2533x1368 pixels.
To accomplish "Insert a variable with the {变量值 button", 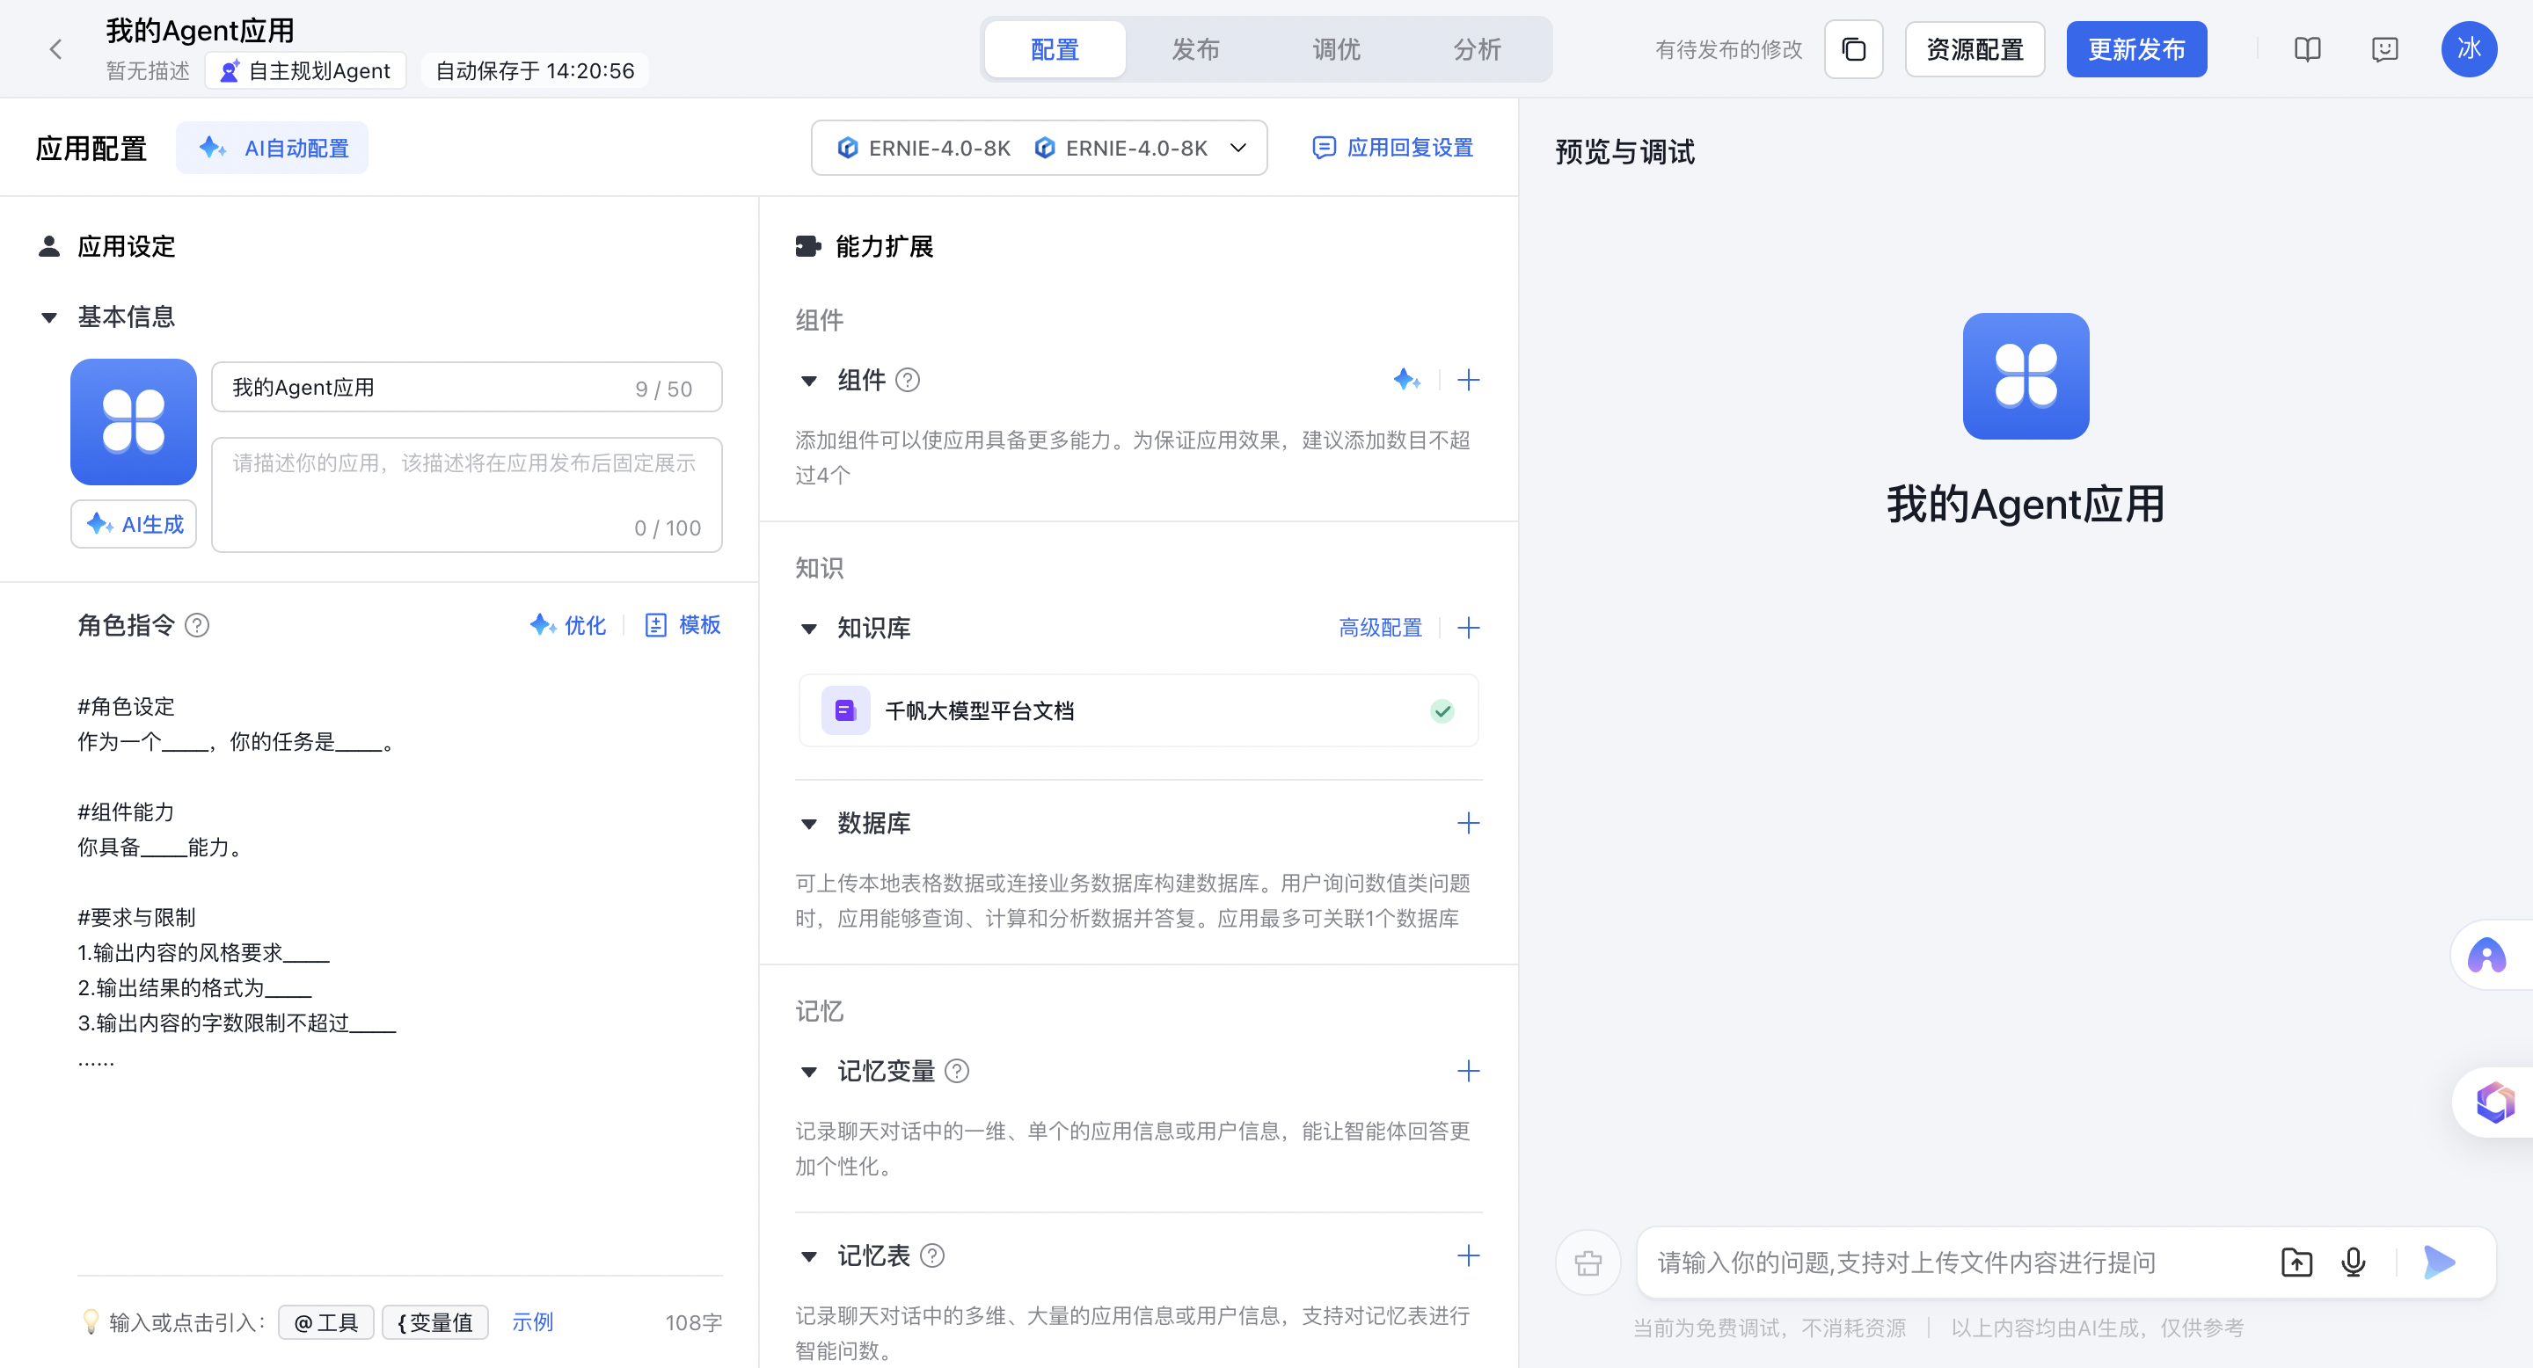I will pos(434,1321).
